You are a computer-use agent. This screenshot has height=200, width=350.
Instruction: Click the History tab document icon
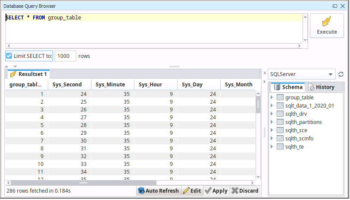click(x=311, y=87)
